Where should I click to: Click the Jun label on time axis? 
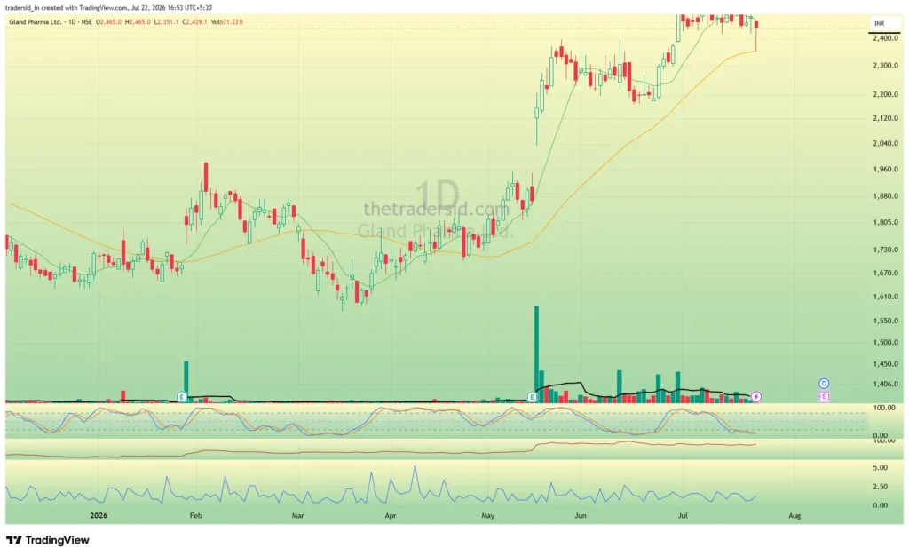[581, 515]
